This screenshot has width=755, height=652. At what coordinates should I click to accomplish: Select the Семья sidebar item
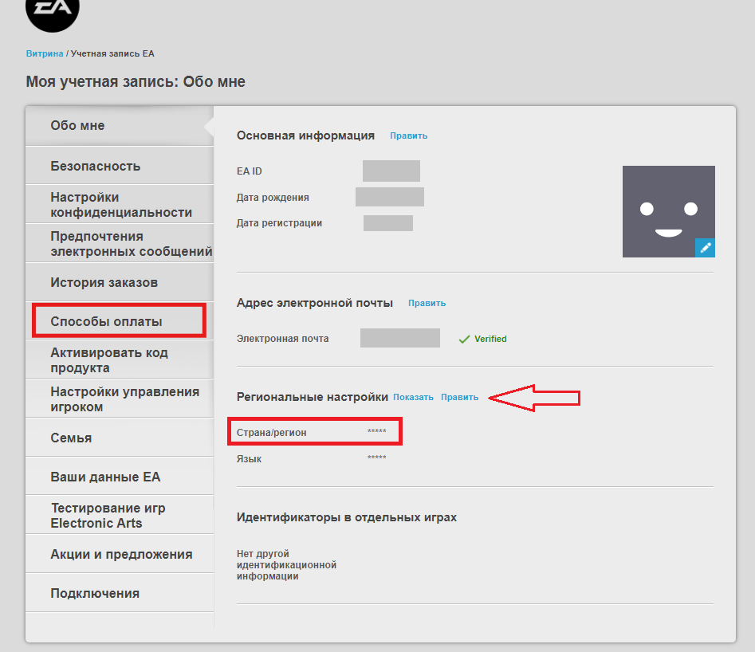tap(71, 438)
